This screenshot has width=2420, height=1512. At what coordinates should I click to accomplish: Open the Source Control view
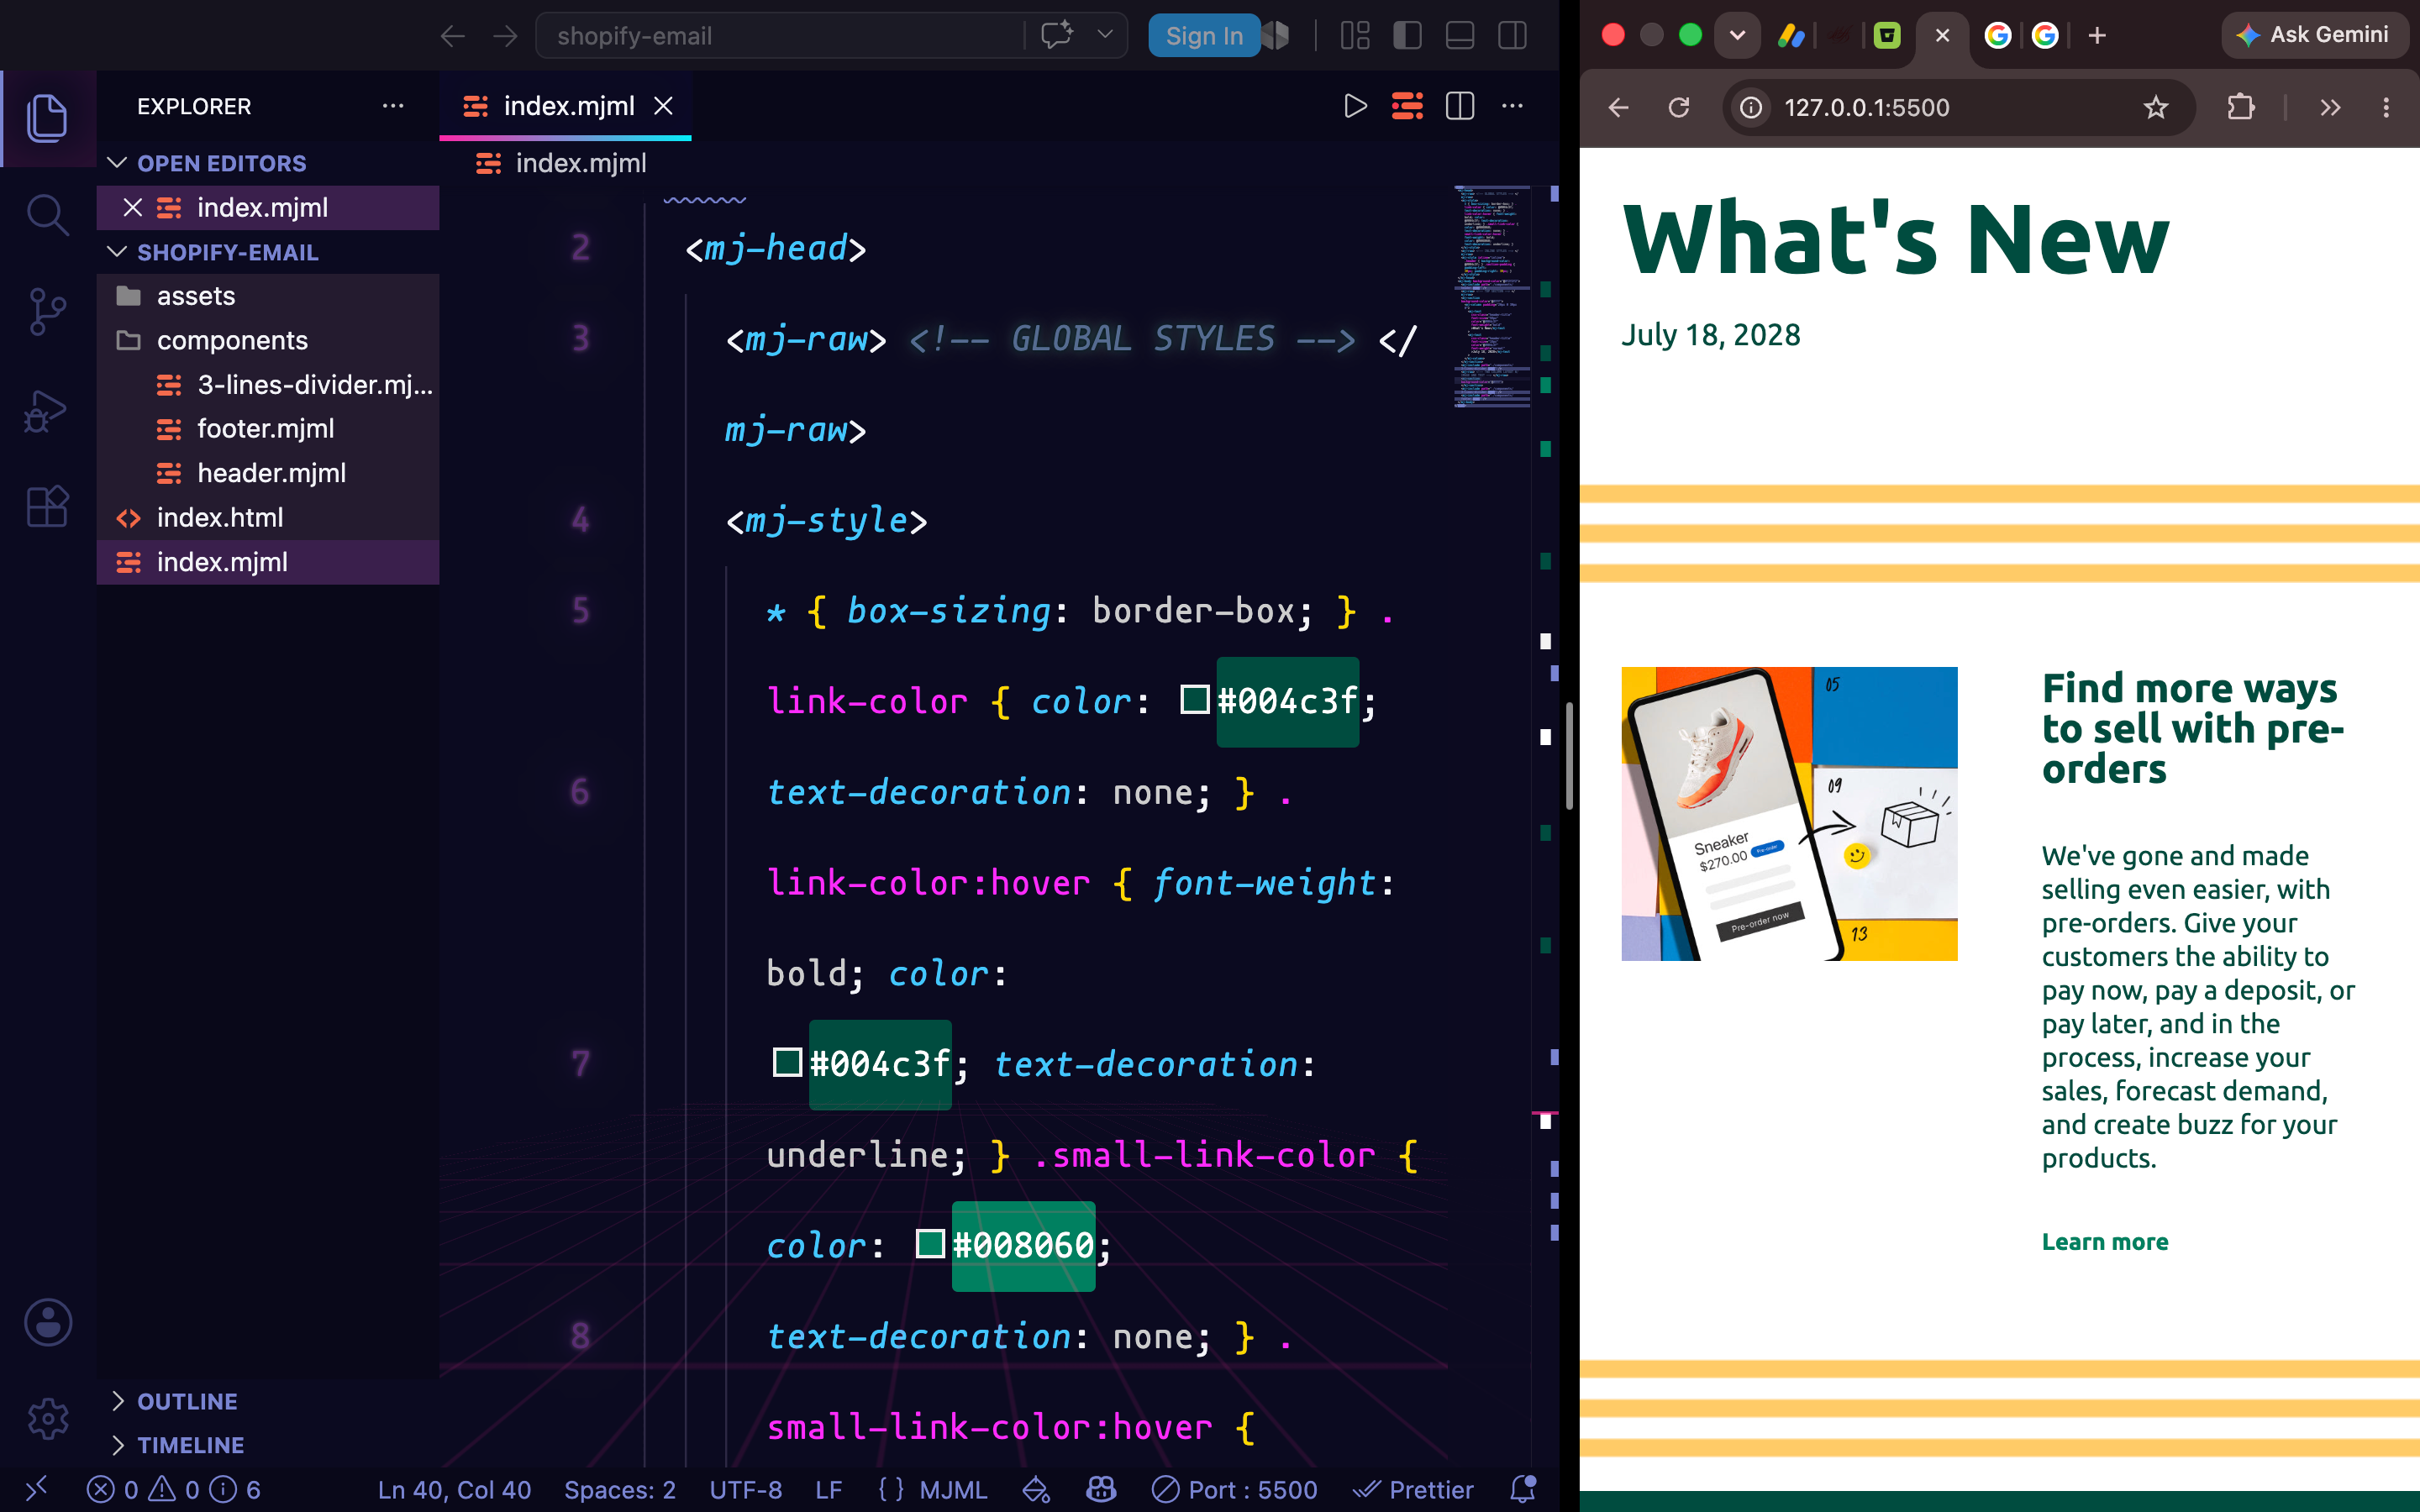point(47,312)
